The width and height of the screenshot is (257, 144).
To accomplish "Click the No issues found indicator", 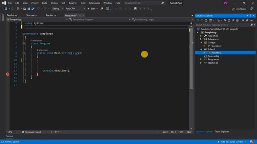I will (31, 132).
